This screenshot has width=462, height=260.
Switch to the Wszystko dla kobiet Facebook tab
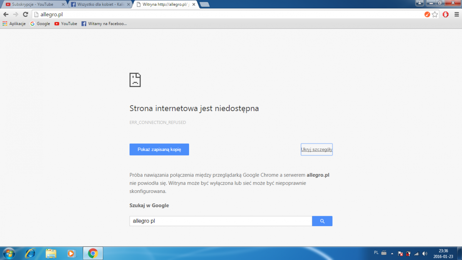click(100, 5)
